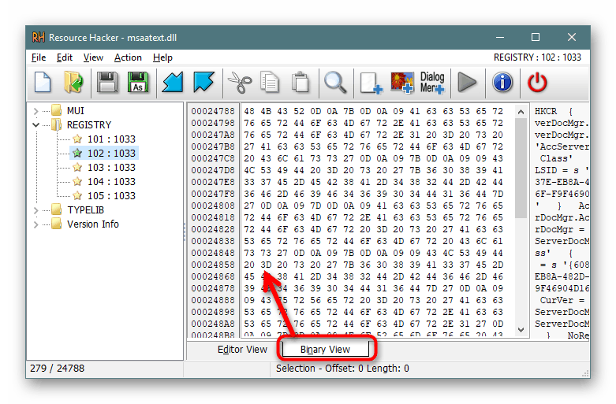Click the star beside 101 : 1033
The height and width of the screenshot is (404, 616).
[x=77, y=139]
